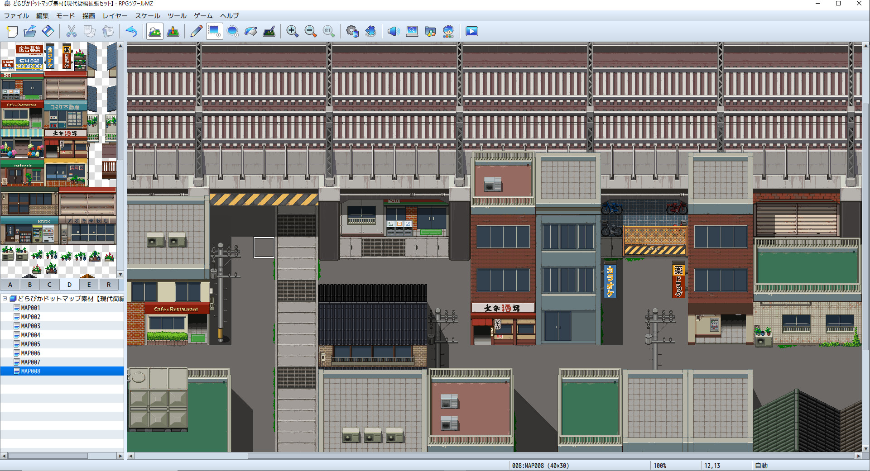Image resolution: width=870 pixels, height=471 pixels.
Task: Switch to Event editing mode
Action: [x=173, y=31]
